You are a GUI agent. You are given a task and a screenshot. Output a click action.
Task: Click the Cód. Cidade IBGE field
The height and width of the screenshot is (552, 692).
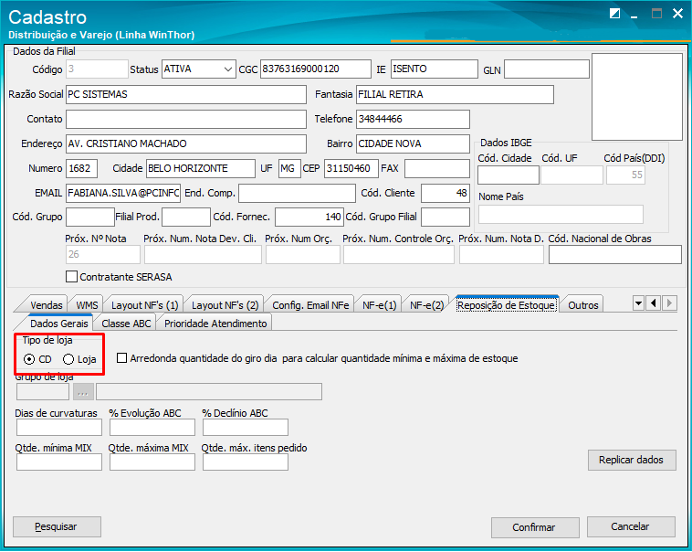point(508,175)
